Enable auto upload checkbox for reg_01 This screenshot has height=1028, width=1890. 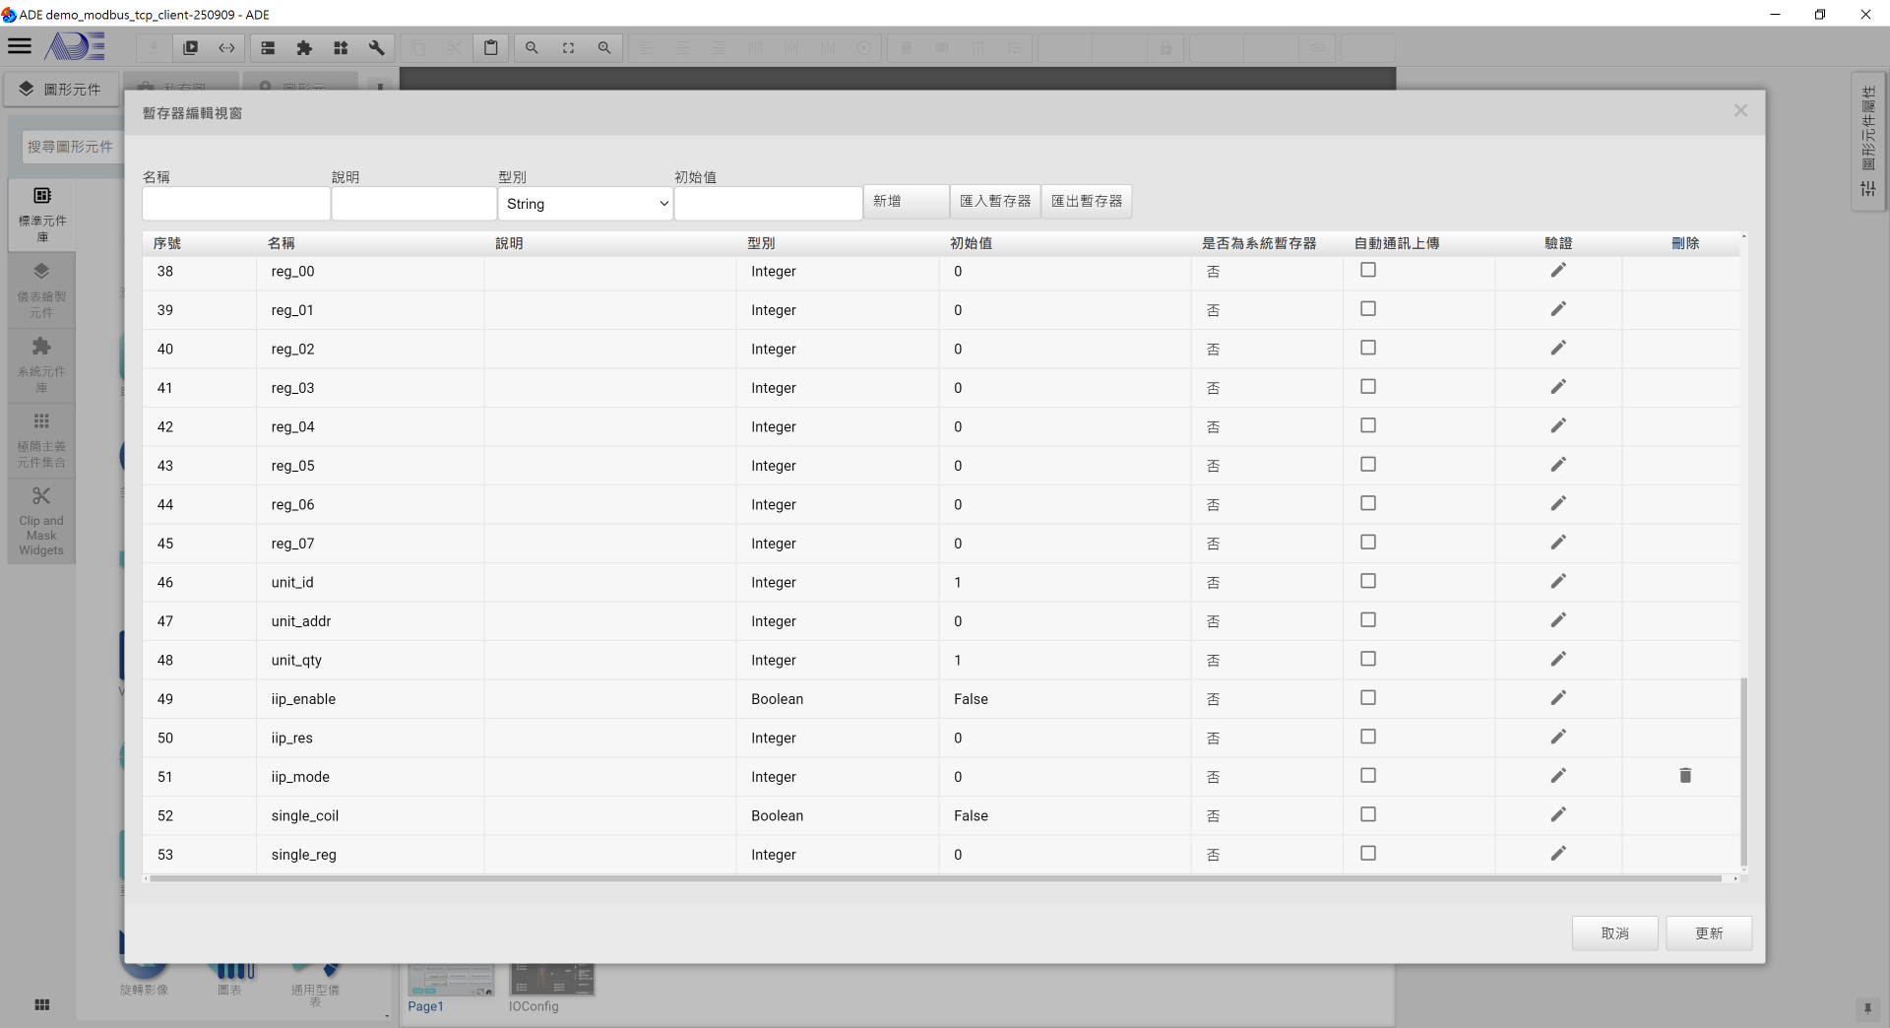coord(1367,309)
